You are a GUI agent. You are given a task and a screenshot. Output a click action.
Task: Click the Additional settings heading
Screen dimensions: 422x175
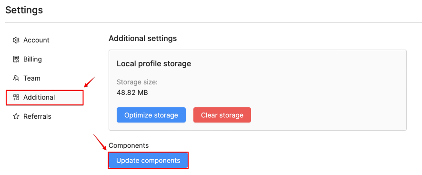[142, 38]
